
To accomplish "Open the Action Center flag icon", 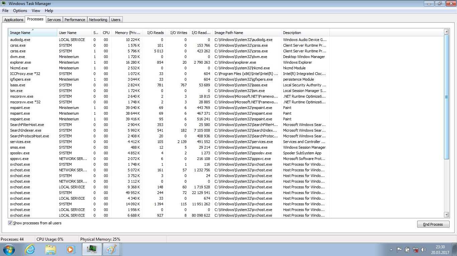I will pos(399,249).
